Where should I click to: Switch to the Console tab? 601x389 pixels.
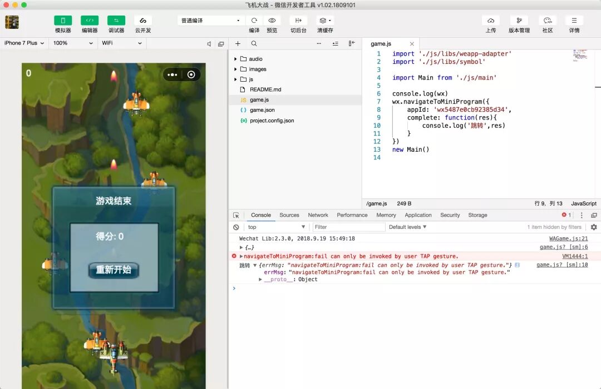point(260,215)
